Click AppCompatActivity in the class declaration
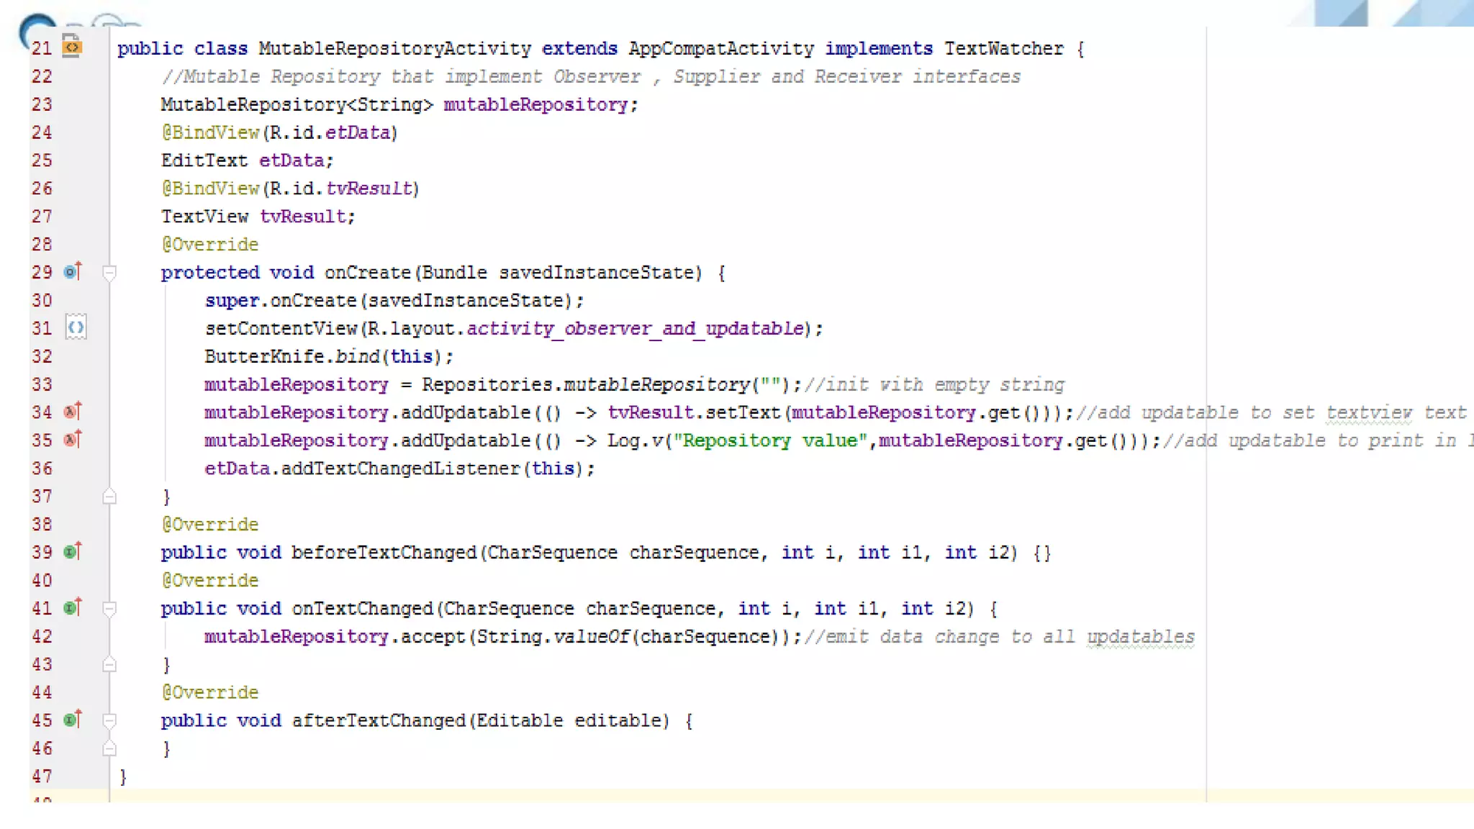Image resolution: width=1474 pixels, height=829 pixels. [x=721, y=49]
